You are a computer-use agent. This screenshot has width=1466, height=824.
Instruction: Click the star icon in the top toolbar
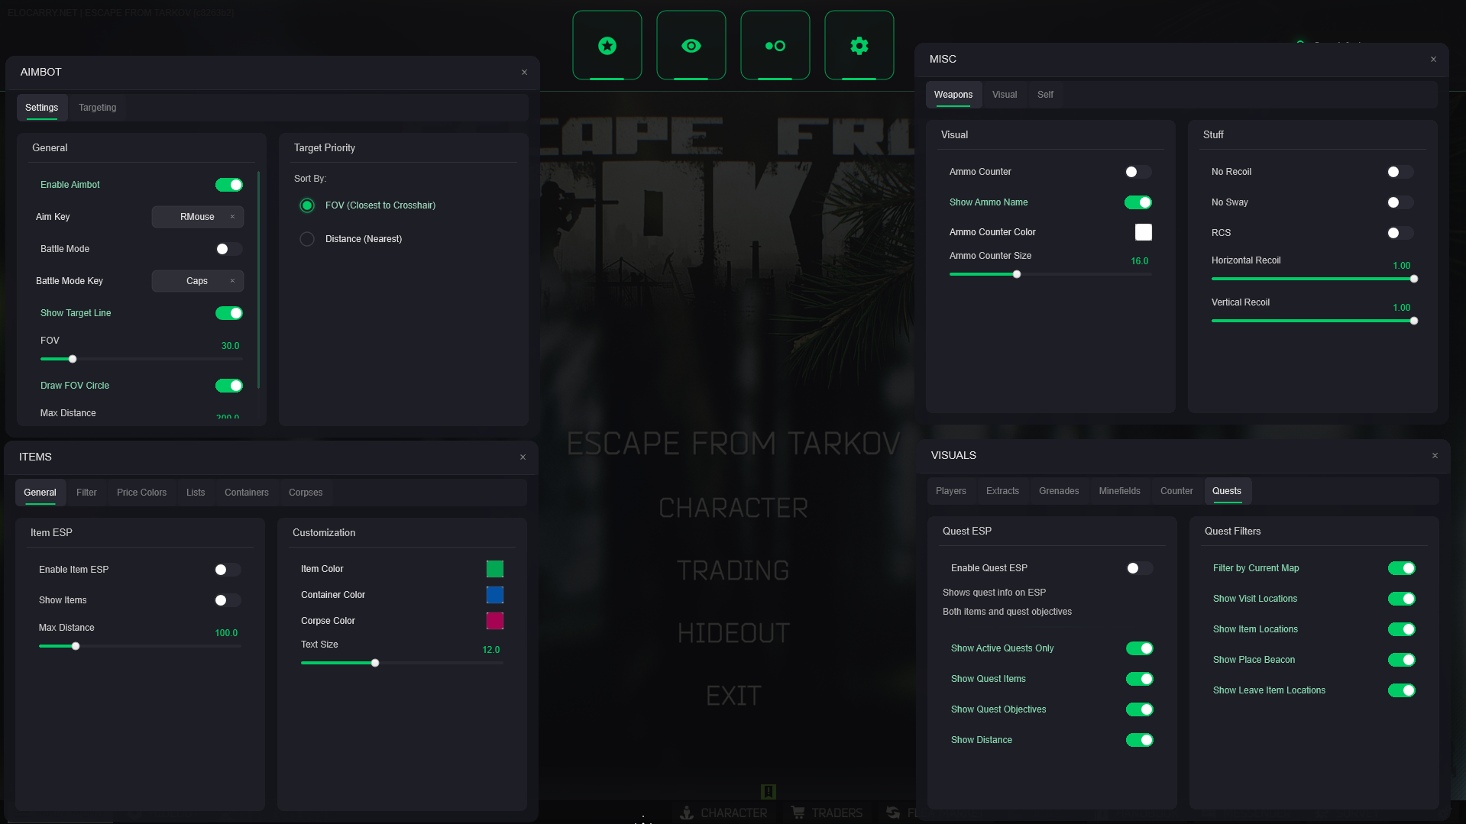[607, 46]
